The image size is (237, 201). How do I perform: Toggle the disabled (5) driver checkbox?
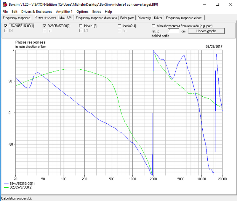[6, 31]
